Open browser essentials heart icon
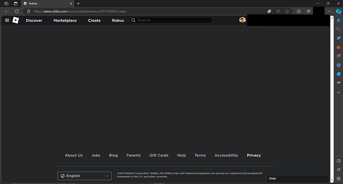This screenshot has width=343, height=184. pyautogui.click(x=309, y=11)
